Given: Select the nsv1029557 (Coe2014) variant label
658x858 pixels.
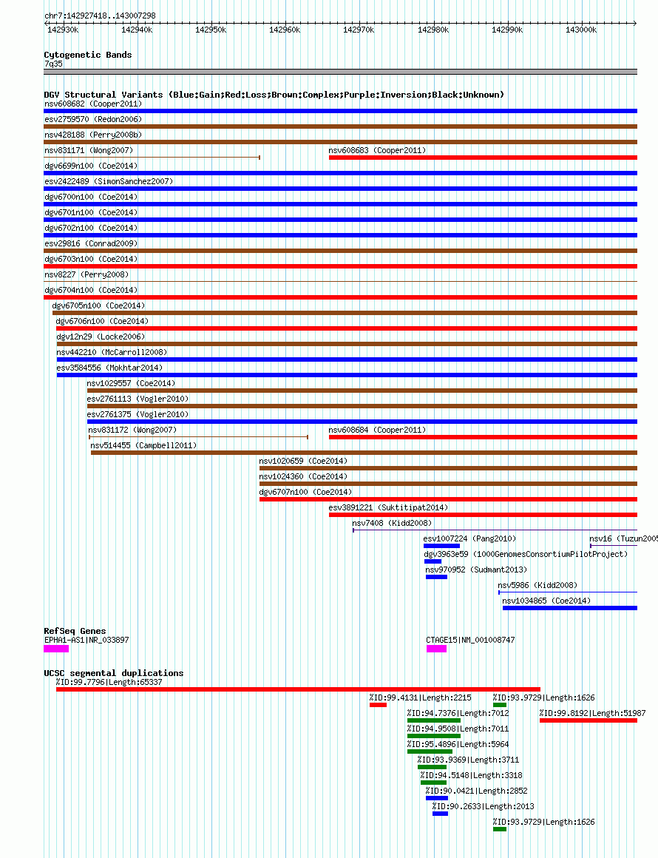Looking at the screenshot, I should (x=131, y=383).
